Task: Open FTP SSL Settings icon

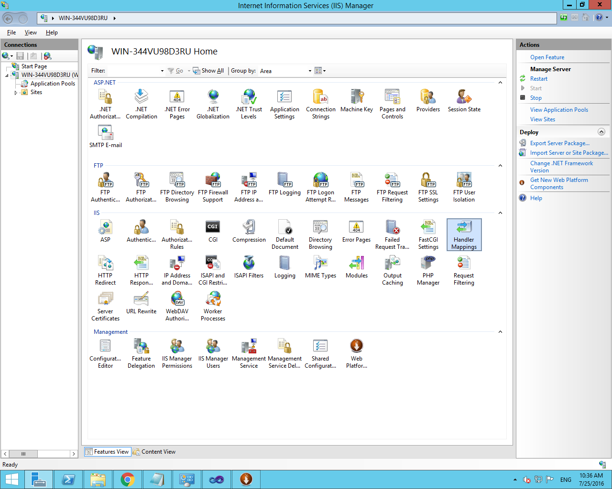Action: tap(428, 187)
